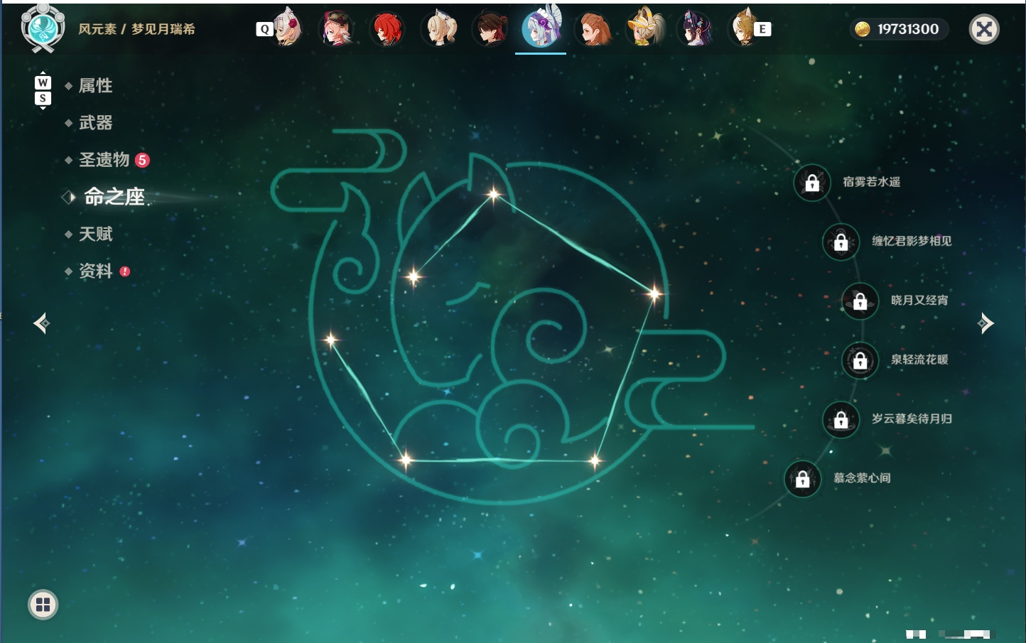
Task: Click the W/S menu scroll indicator
Action: click(x=43, y=90)
